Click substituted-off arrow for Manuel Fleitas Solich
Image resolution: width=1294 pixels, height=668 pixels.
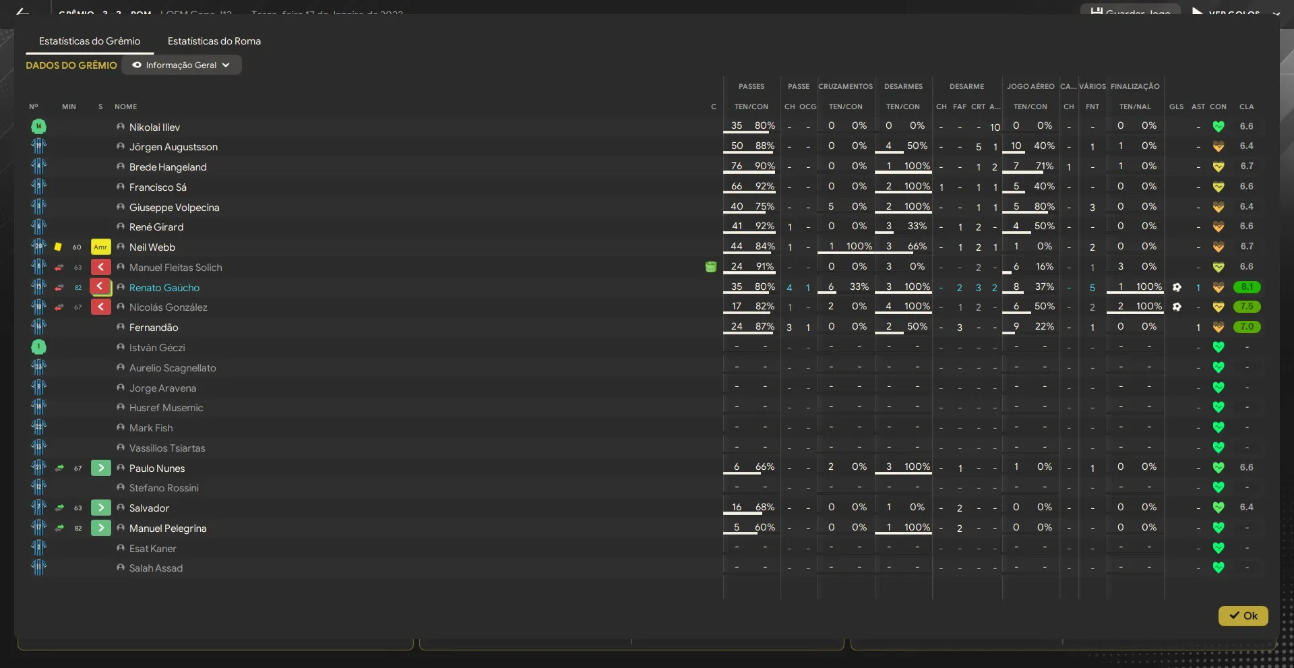[x=100, y=267]
